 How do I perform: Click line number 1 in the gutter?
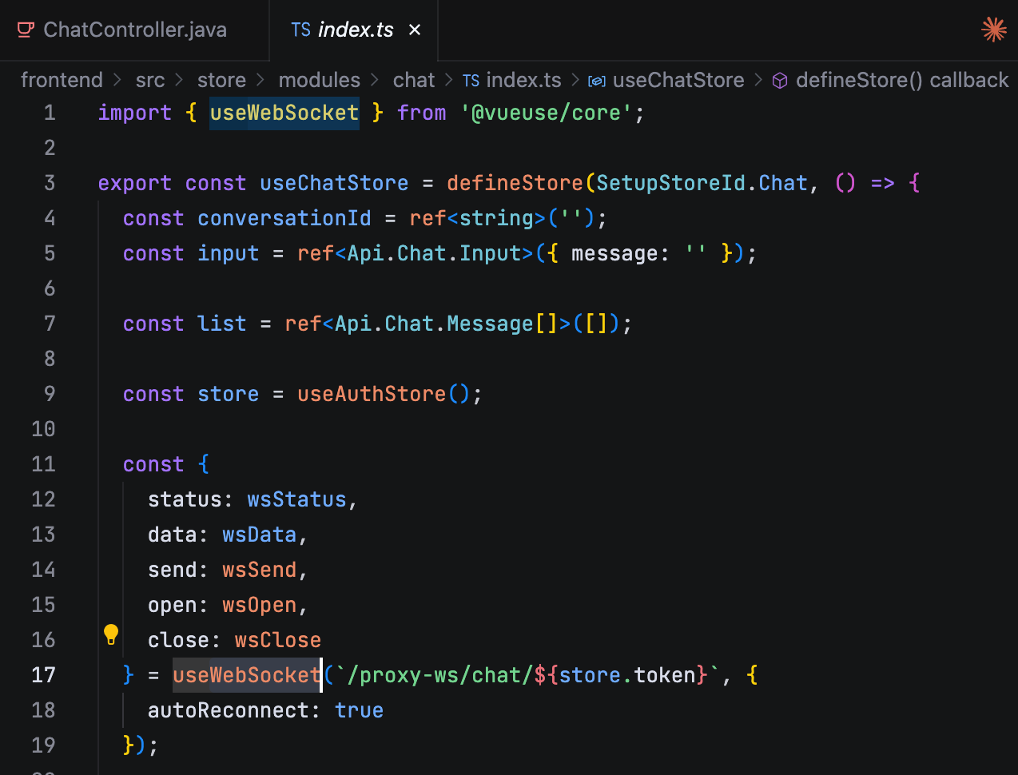coord(50,113)
